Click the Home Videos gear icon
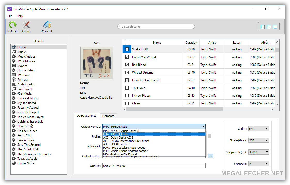The width and height of the screenshot is (290, 185). pyautogui.click(x=14, y=70)
